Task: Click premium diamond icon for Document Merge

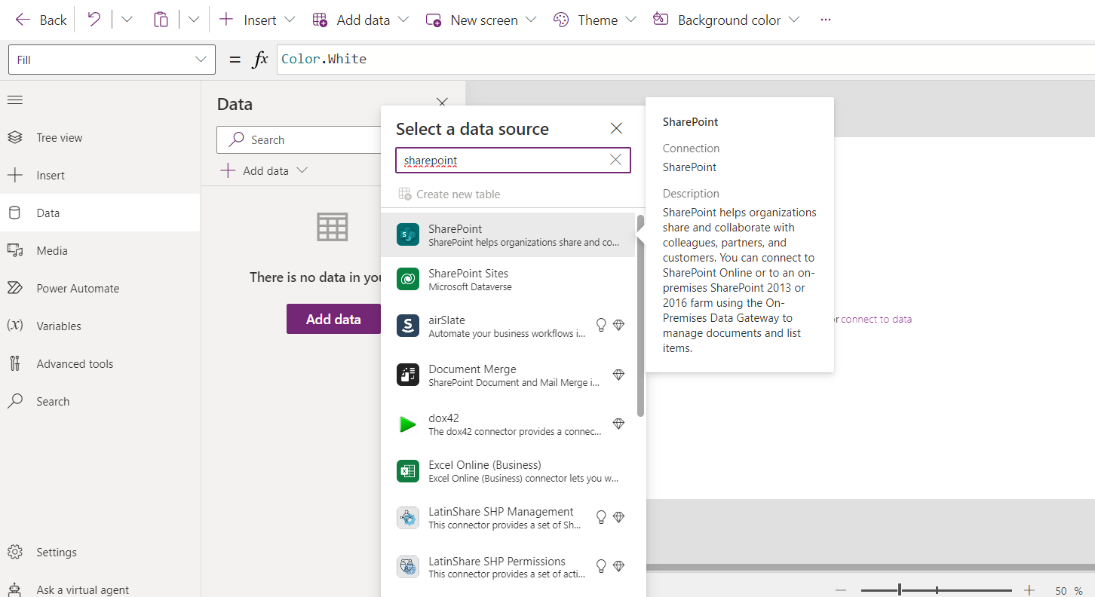Action: click(618, 375)
